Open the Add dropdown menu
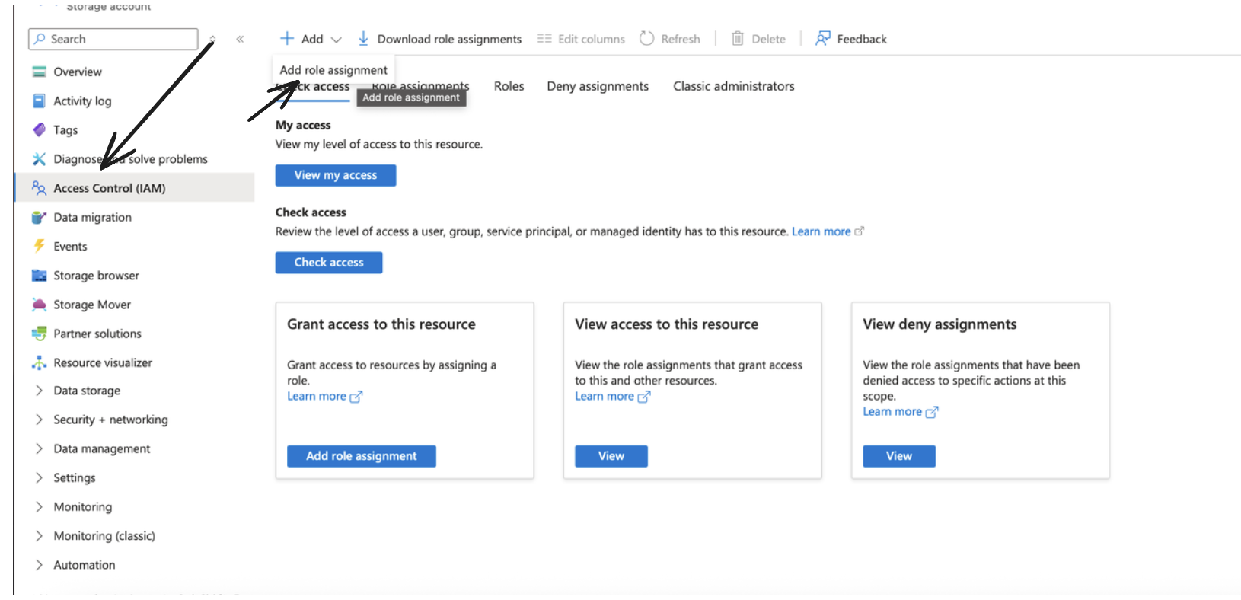1241x600 pixels. click(311, 39)
